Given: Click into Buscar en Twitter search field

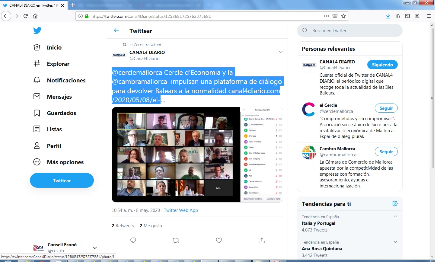Looking at the screenshot, I should tap(350, 30).
